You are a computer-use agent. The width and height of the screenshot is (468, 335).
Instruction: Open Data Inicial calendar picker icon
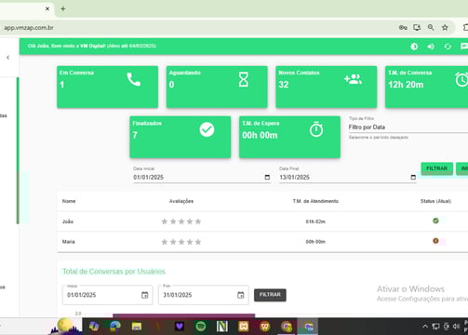267,177
